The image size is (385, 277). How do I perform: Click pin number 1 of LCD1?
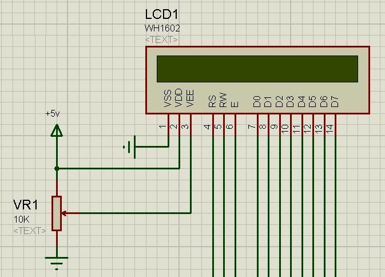pyautogui.click(x=162, y=126)
